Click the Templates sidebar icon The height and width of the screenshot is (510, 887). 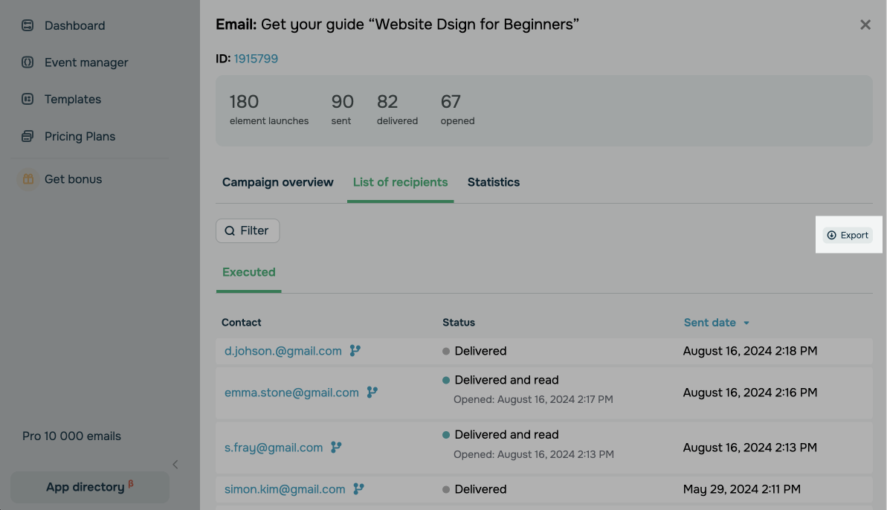28,99
